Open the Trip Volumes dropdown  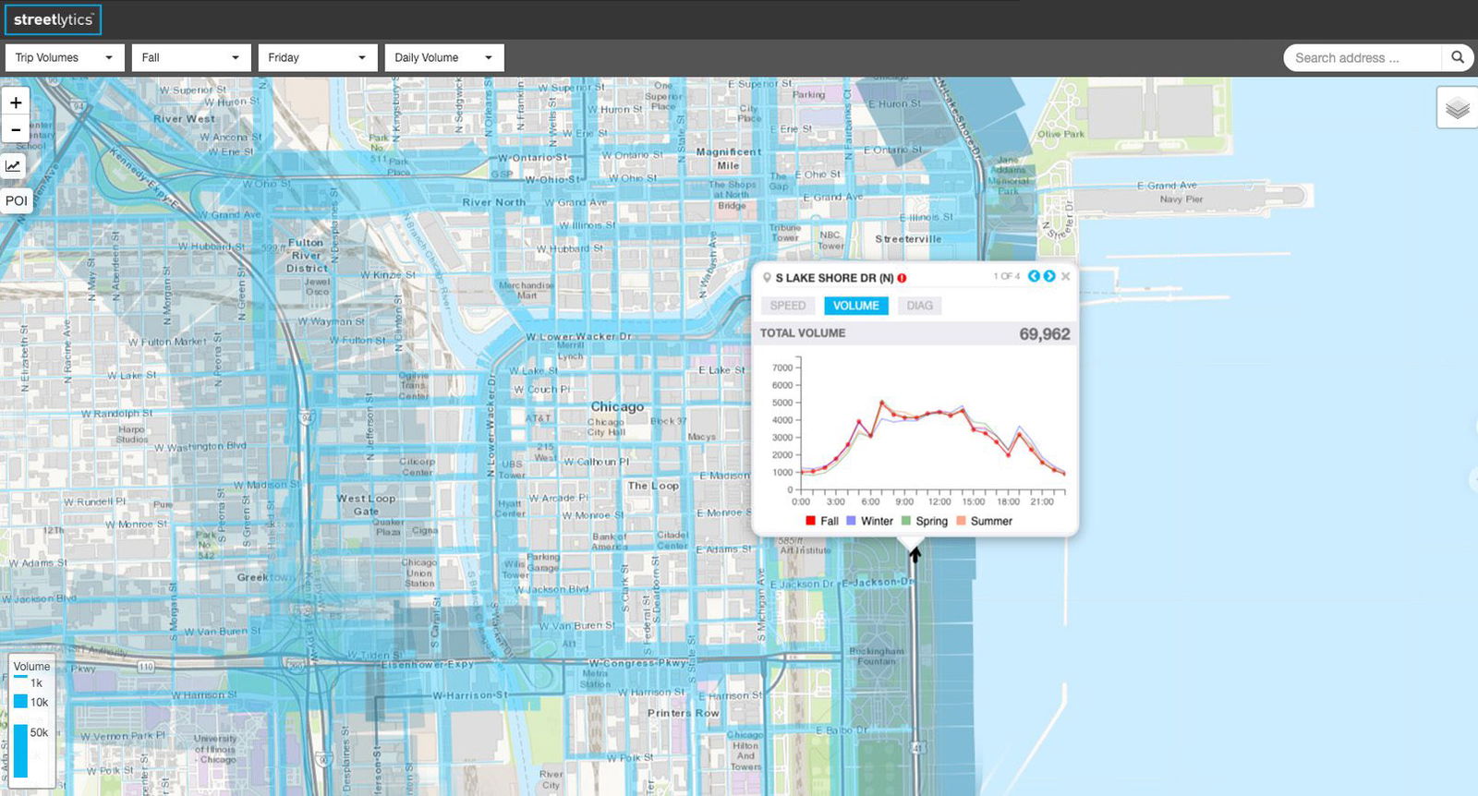[65, 57]
